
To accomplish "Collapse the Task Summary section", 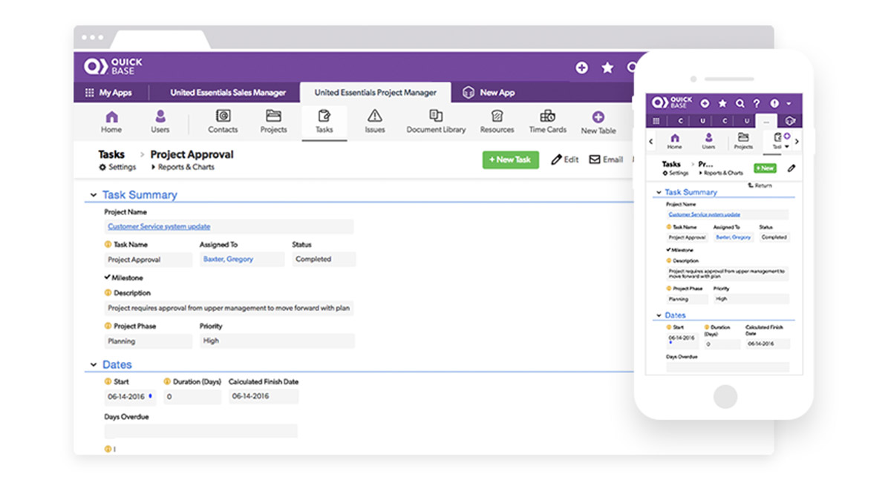I will 94,195.
